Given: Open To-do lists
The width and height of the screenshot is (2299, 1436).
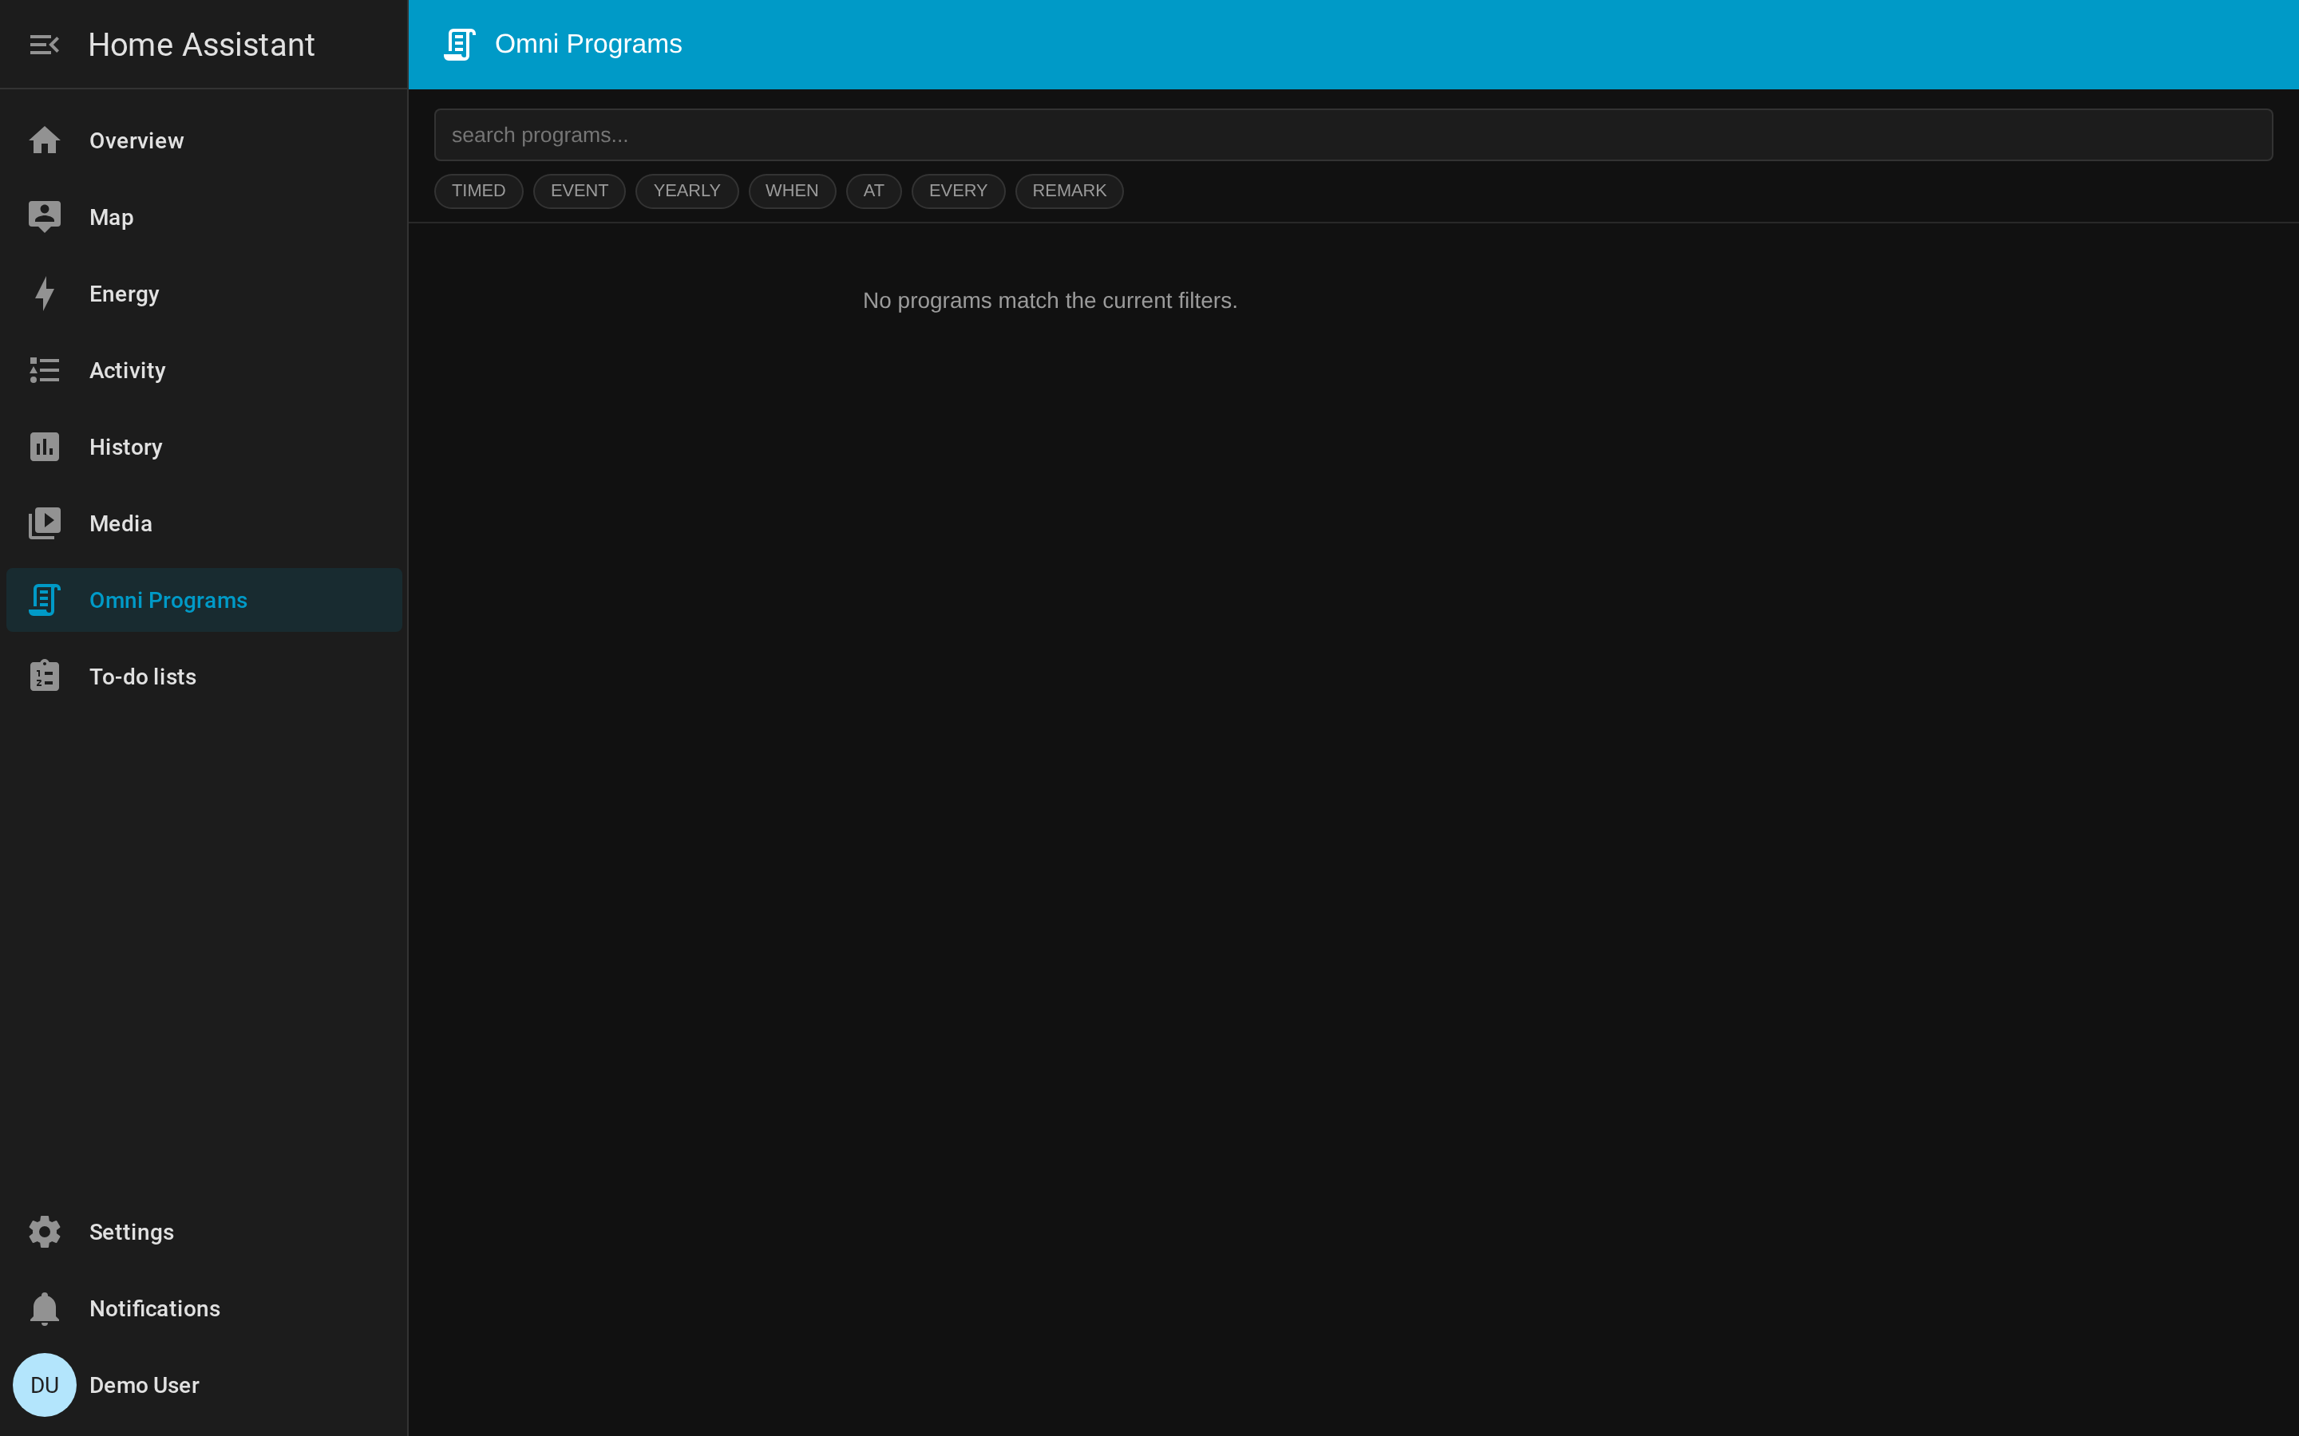Looking at the screenshot, I should pos(204,677).
